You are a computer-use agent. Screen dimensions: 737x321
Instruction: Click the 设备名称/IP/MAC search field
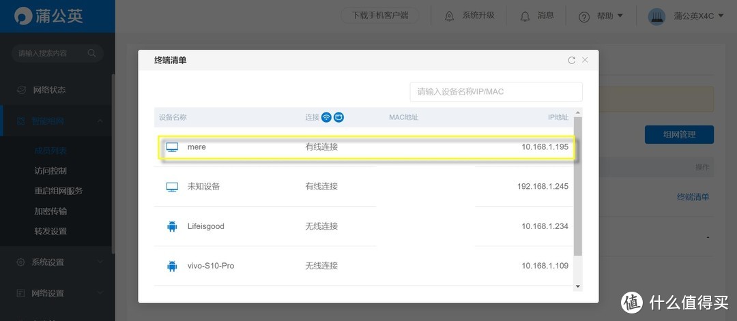[x=496, y=92]
